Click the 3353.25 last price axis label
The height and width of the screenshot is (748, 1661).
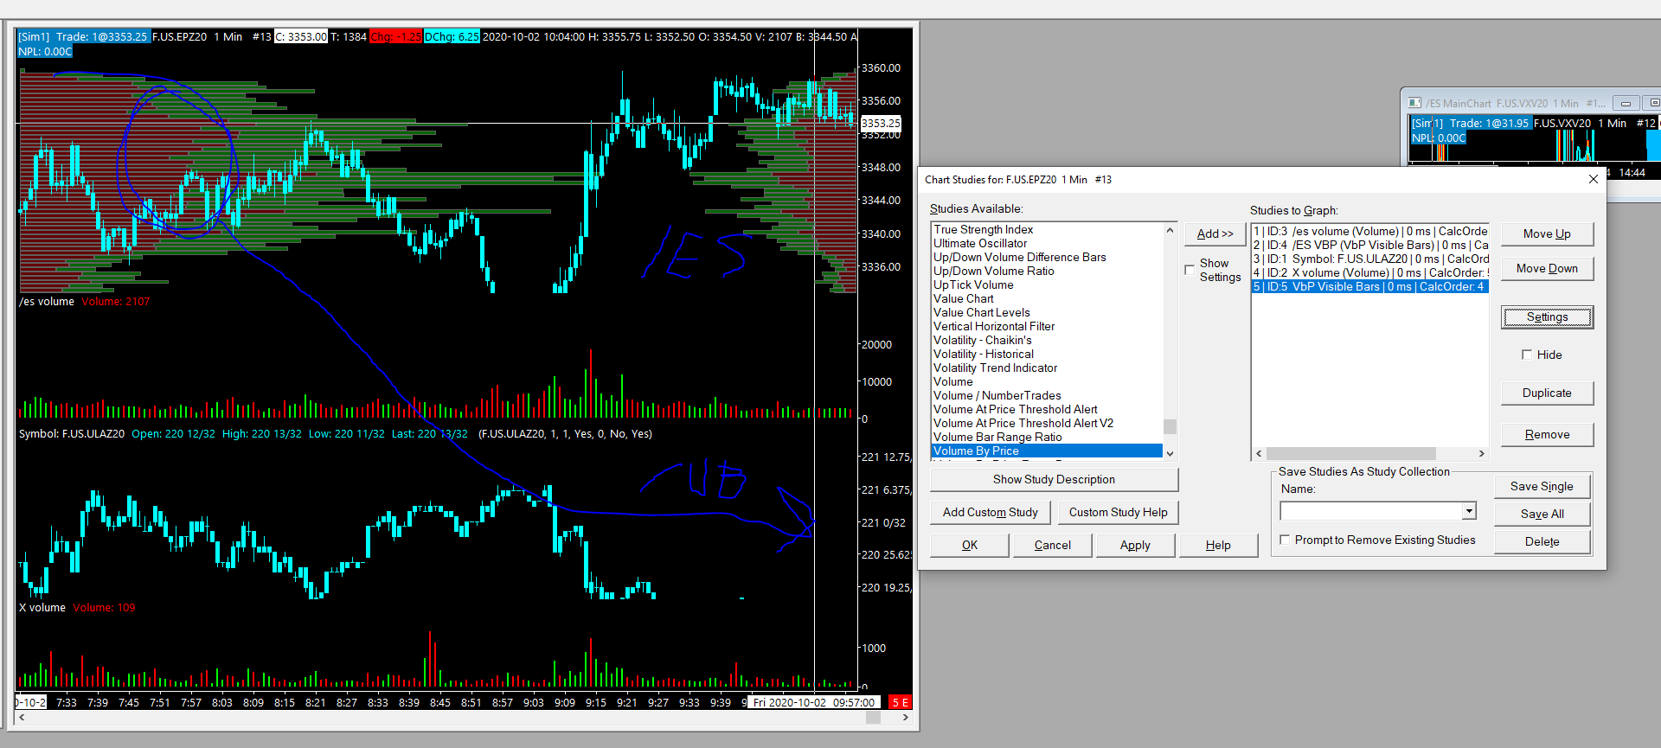coord(881,123)
